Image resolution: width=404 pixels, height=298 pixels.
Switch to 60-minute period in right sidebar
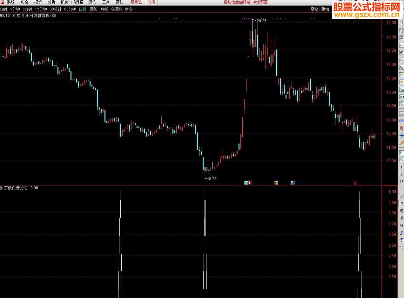pyautogui.click(x=401, y=196)
